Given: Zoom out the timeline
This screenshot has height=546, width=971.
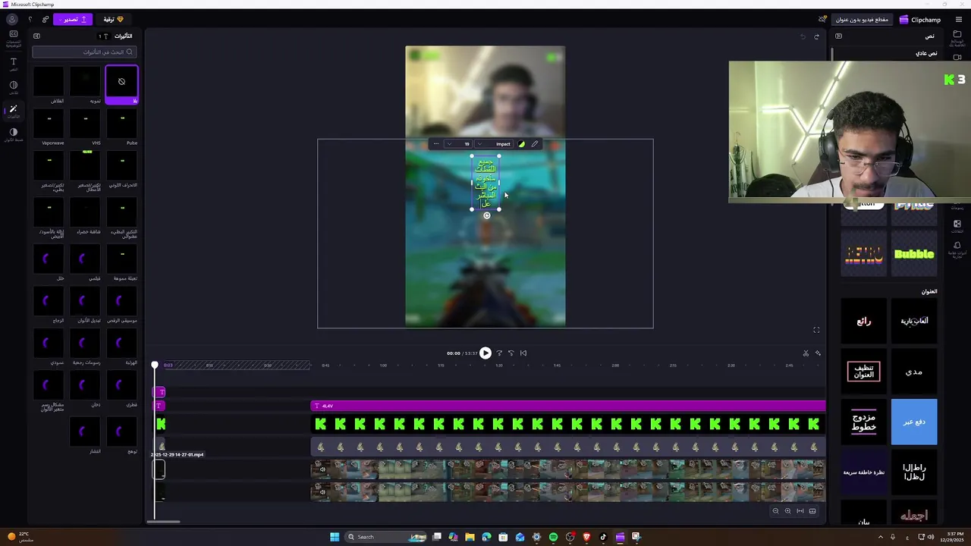Looking at the screenshot, I should tap(775, 511).
